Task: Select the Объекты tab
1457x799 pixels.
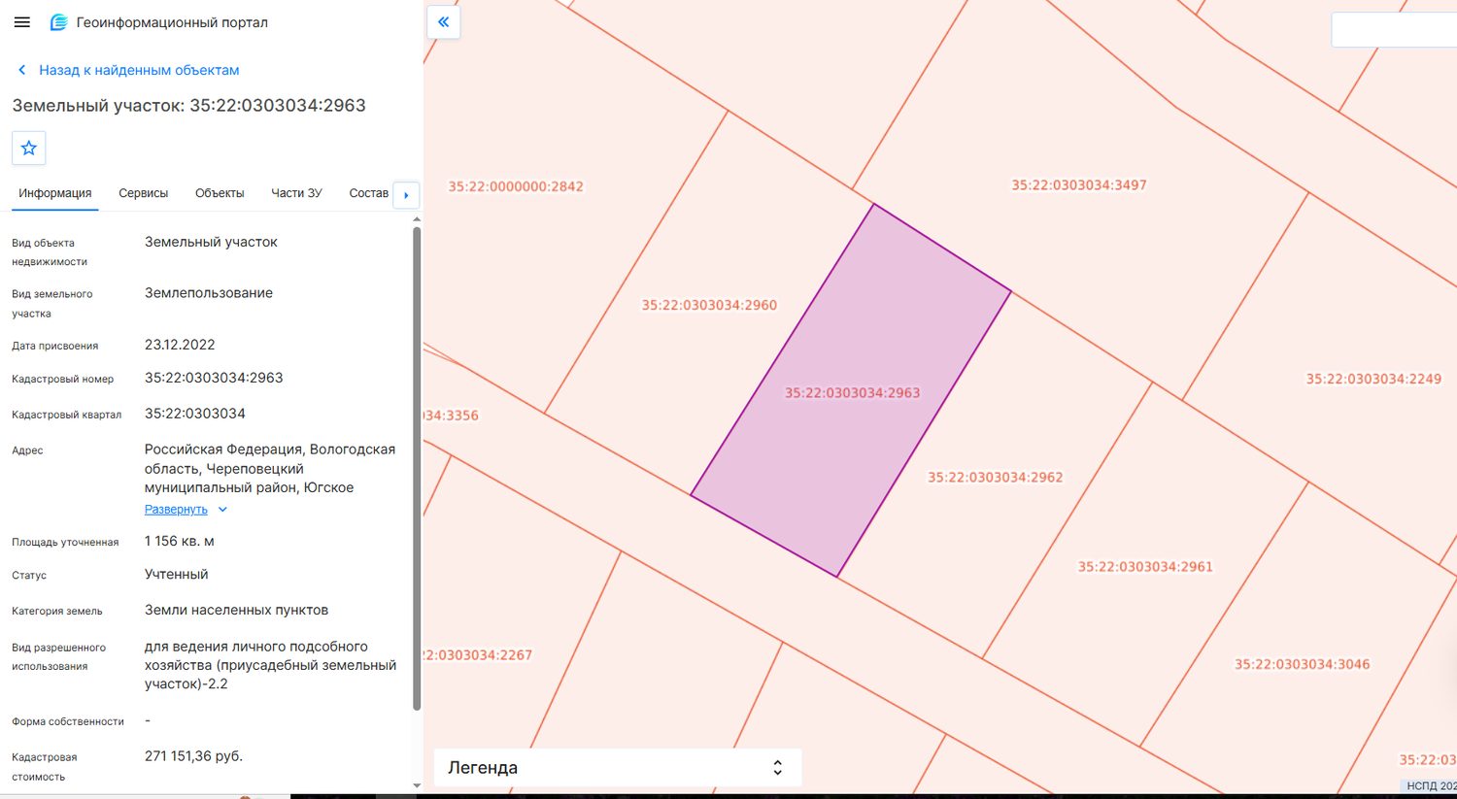Action: click(x=220, y=193)
